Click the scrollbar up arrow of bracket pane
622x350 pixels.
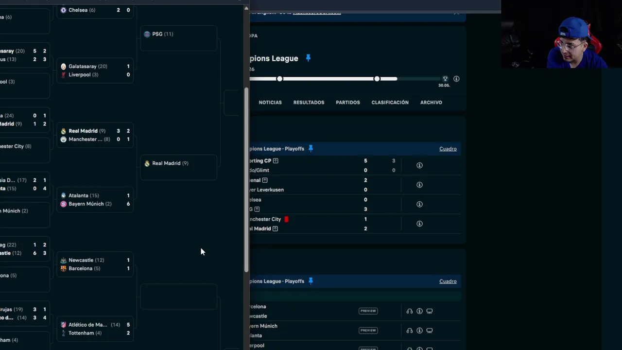(246, 8)
